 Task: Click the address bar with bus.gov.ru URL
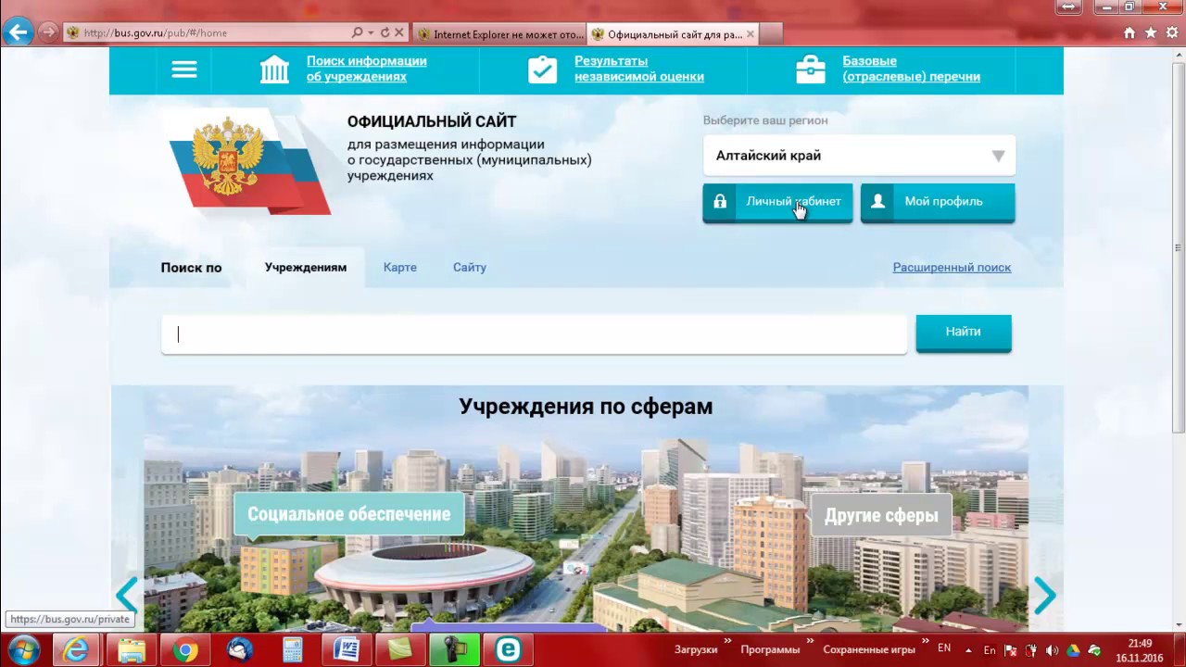pos(208,32)
